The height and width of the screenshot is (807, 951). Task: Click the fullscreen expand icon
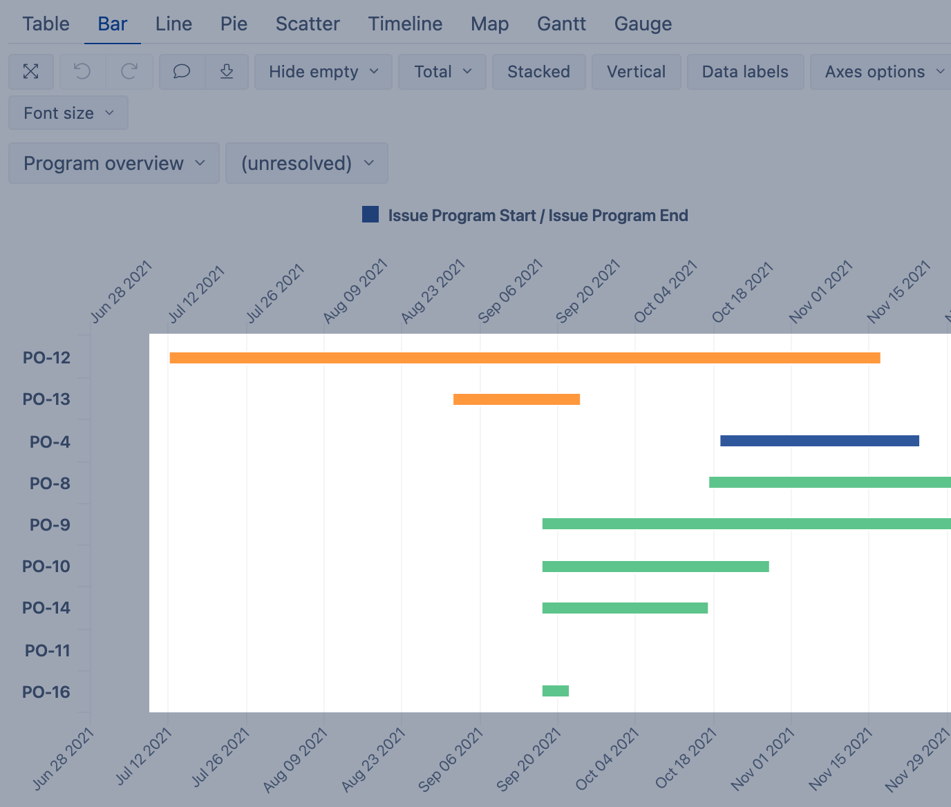pos(31,72)
